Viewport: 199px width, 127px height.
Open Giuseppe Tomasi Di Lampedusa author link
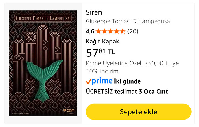pos(128,21)
